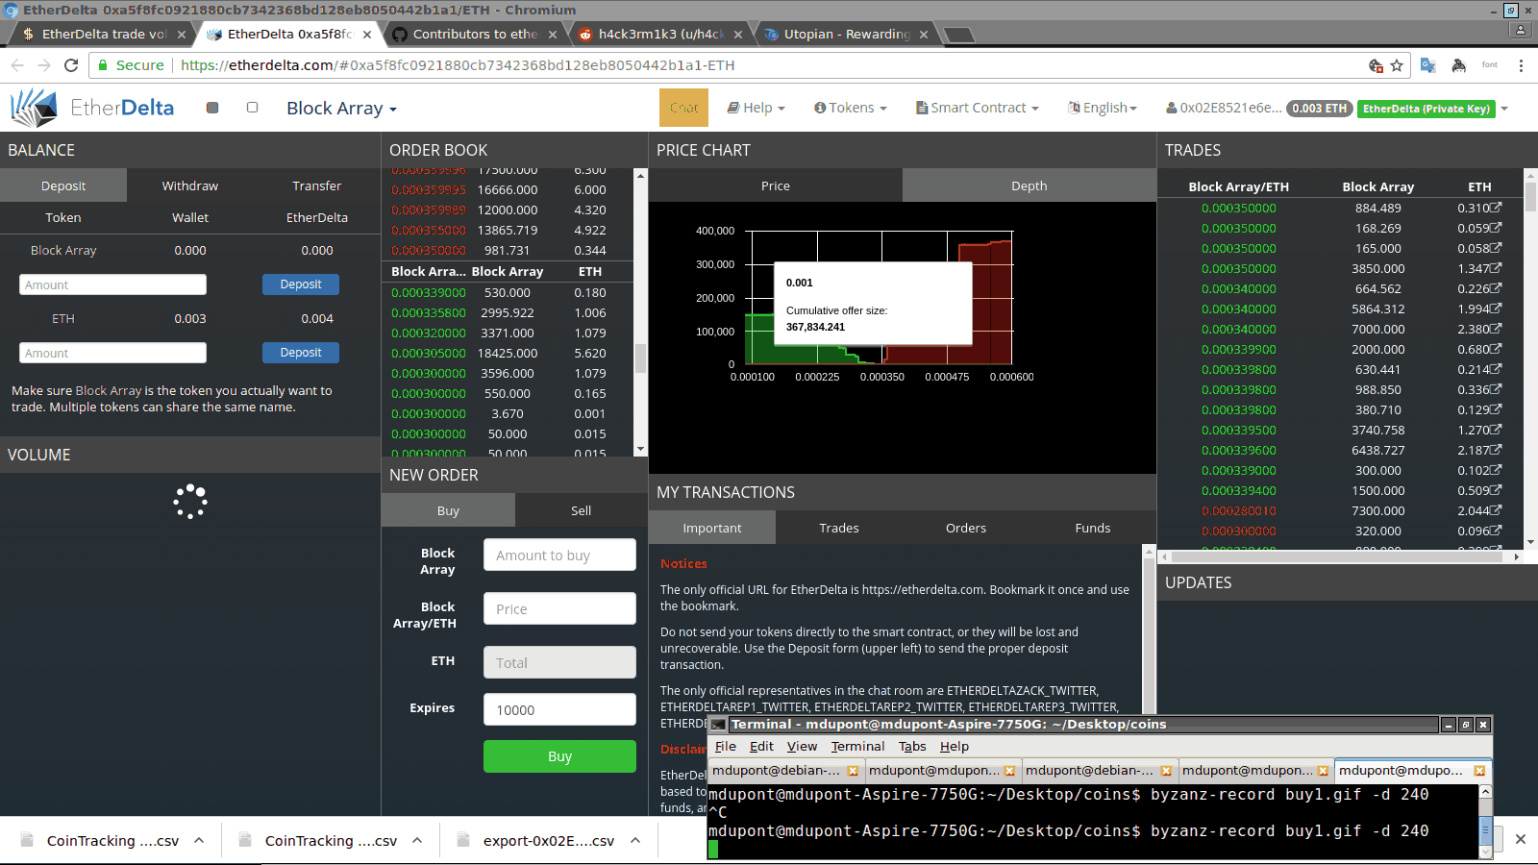The width and height of the screenshot is (1538, 865).
Task: Click the Block Array deposit Amount field
Action: pos(112,284)
